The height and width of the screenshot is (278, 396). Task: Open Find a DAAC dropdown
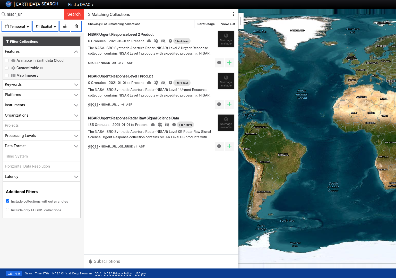81,5
